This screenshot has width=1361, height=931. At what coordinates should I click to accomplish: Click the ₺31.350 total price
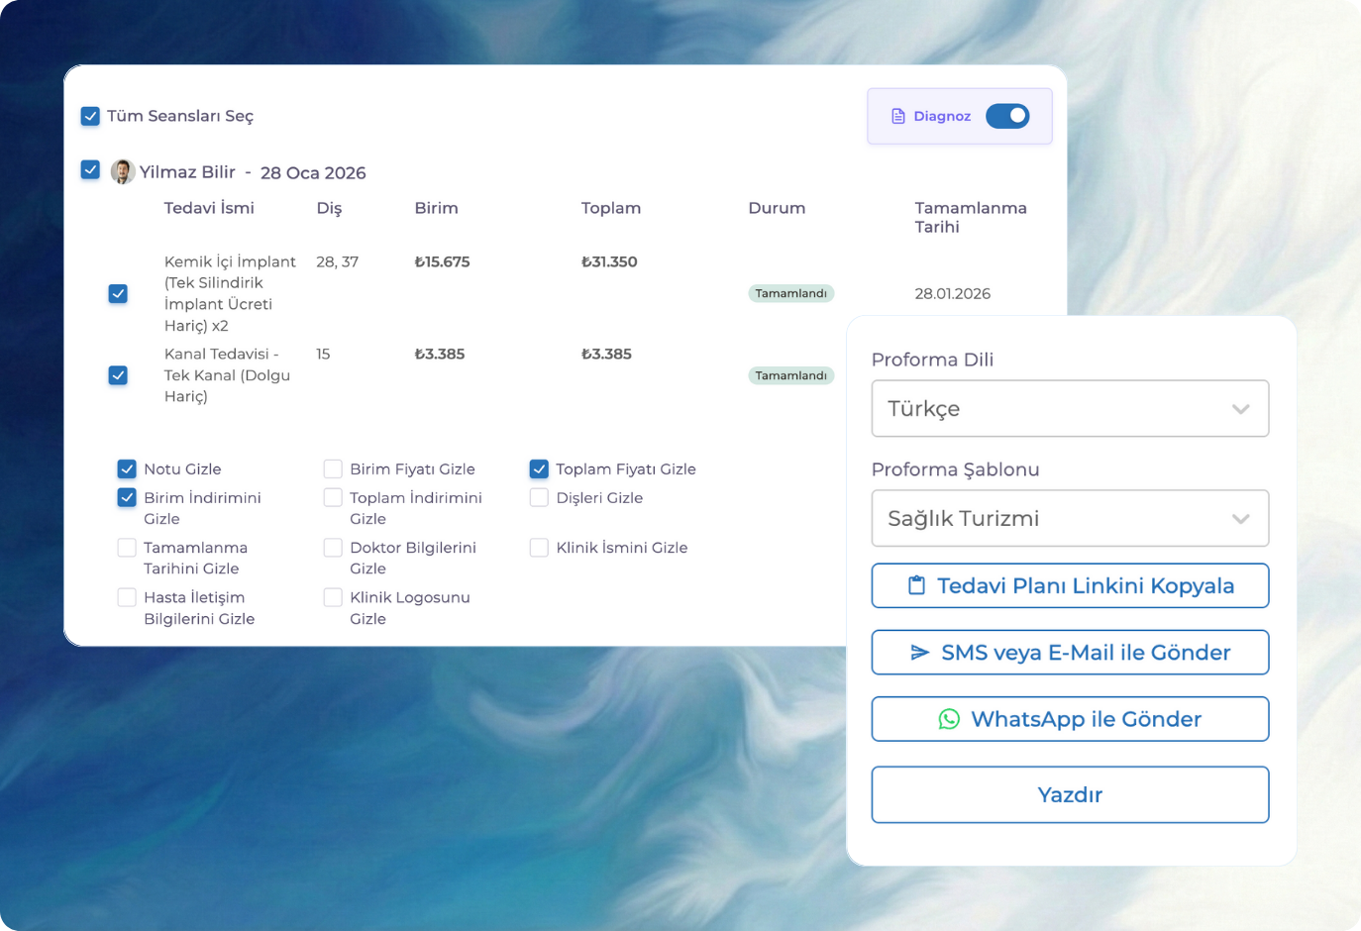(609, 261)
